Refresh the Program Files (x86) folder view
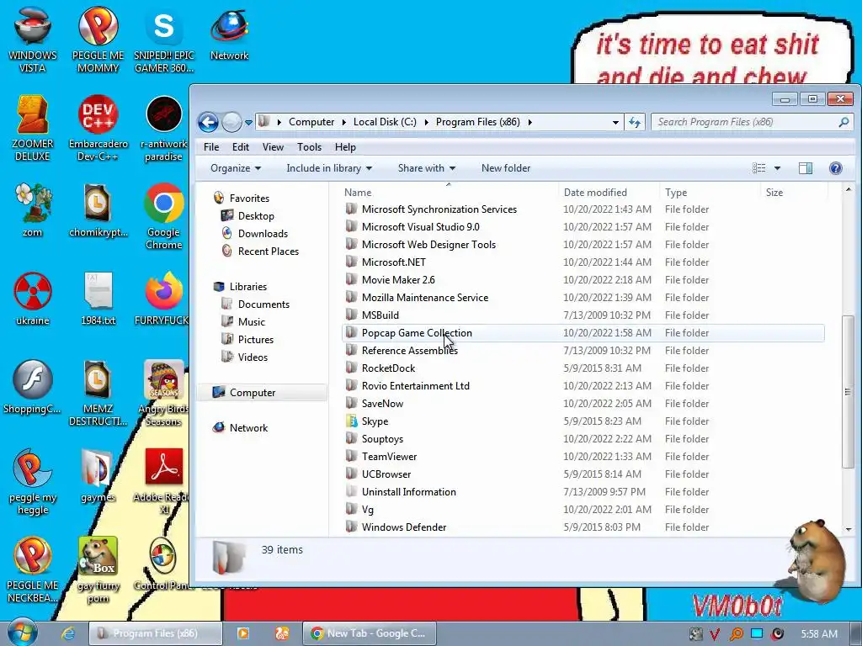The width and height of the screenshot is (862, 646). (x=635, y=122)
